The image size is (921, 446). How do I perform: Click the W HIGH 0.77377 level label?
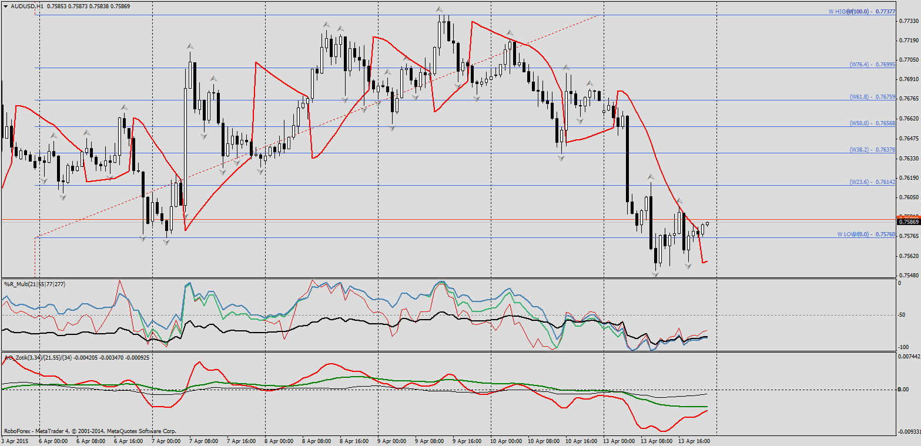862,12
